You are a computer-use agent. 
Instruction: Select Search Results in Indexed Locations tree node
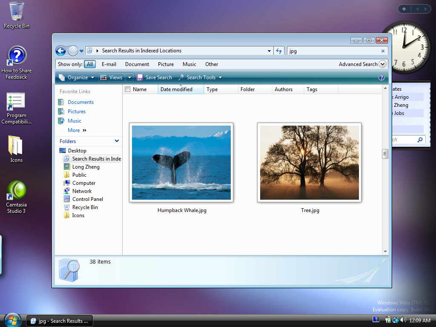(x=92, y=159)
